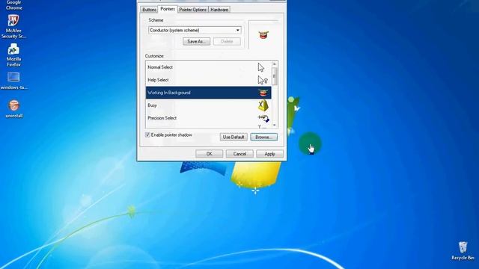Select the "Normal Select" list row
Image resolution: width=479 pixels, height=269 pixels.
coord(208,67)
